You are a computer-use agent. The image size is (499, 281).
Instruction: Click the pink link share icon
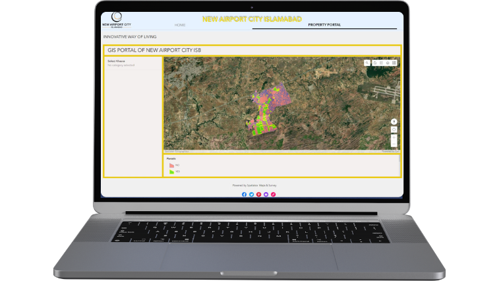coord(274,195)
